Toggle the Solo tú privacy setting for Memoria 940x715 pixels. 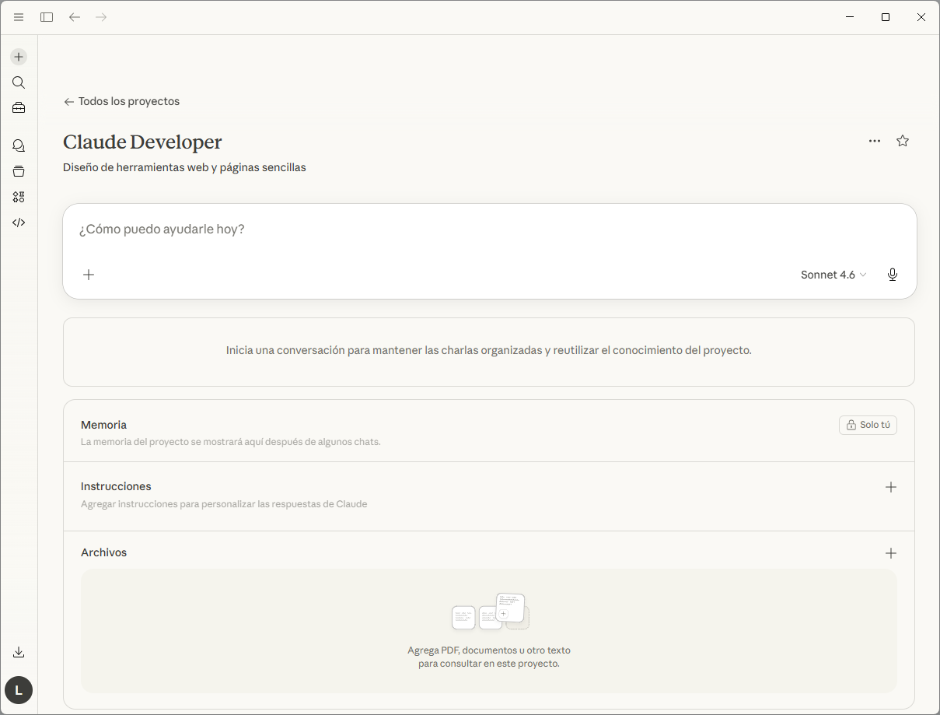[x=868, y=425]
